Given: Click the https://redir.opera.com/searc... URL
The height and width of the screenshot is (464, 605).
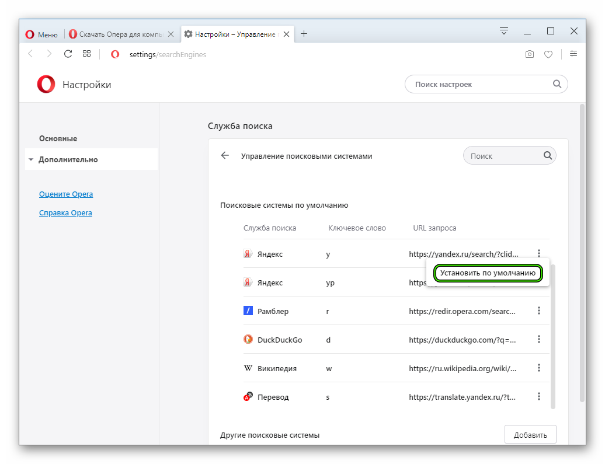Looking at the screenshot, I should click(463, 311).
